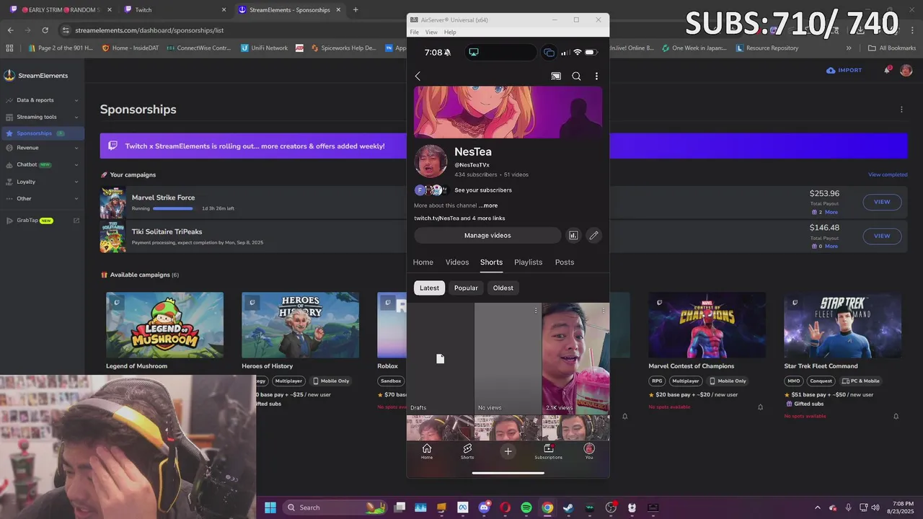Open the View menu in AirServer window
The height and width of the screenshot is (519, 923).
[x=431, y=32]
